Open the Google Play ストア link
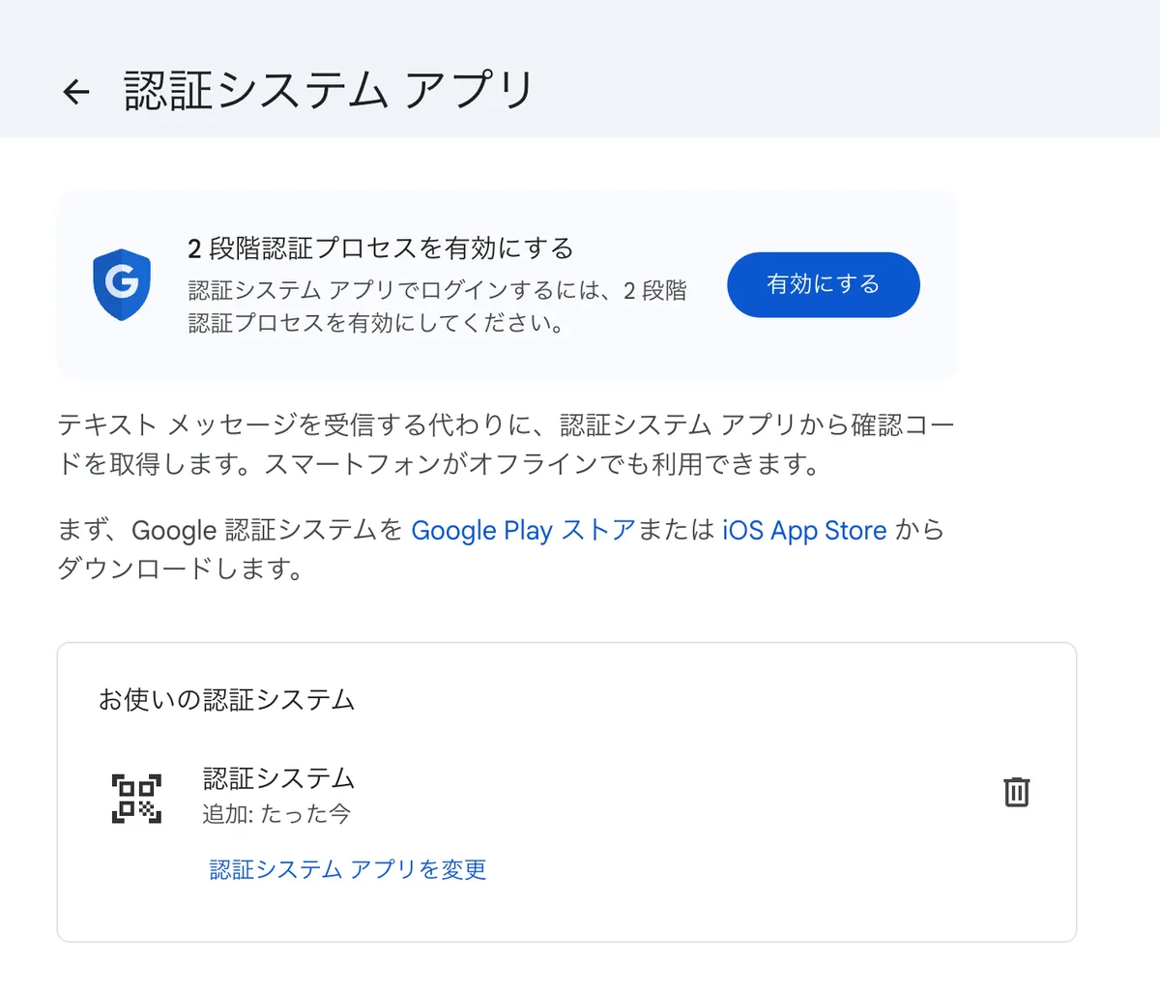The image size is (1160, 992). tap(523, 531)
